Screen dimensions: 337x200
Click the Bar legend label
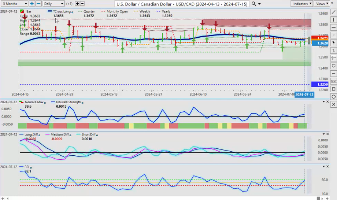pyautogui.click(x=29, y=11)
